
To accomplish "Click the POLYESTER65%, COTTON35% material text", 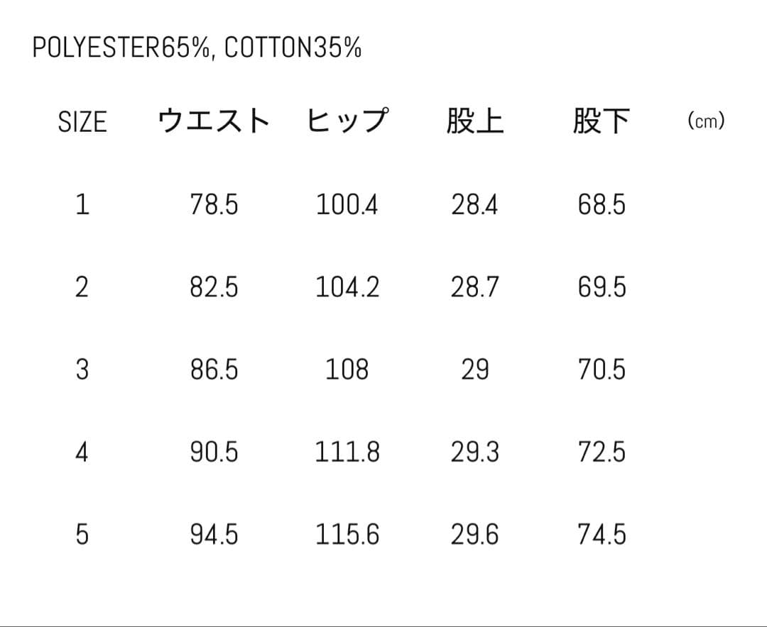I will tap(197, 48).
